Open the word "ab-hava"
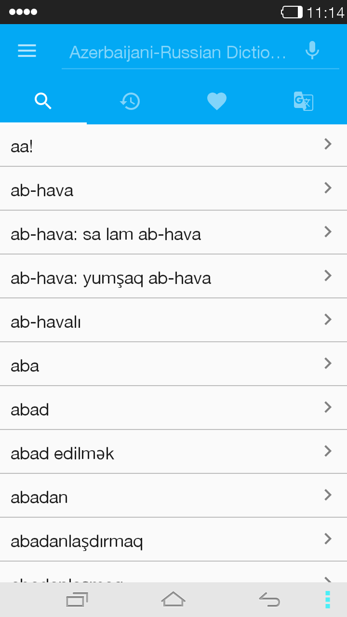 pyautogui.click(x=42, y=190)
